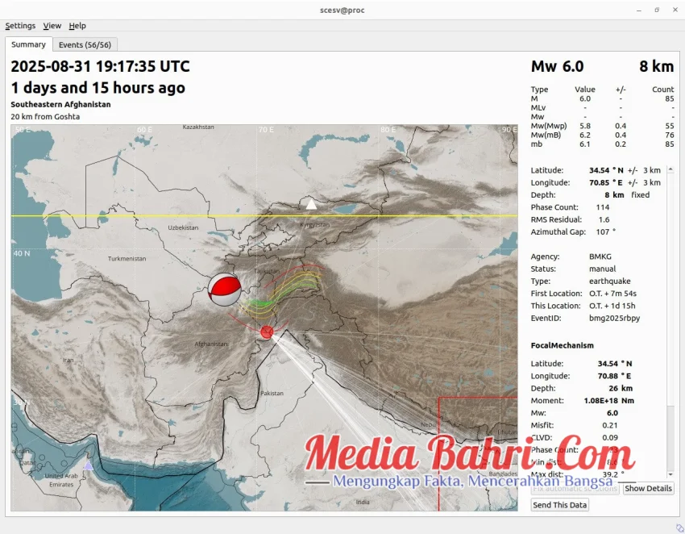Screen dimensions: 685x534
Task: Click the scroll-up arrow of details panel
Action: pos(670,169)
